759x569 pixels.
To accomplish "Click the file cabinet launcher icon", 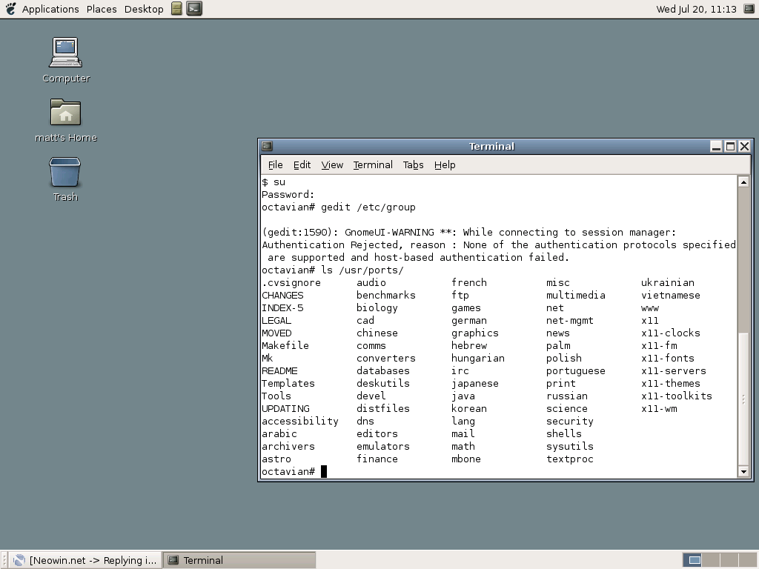I will (176, 9).
